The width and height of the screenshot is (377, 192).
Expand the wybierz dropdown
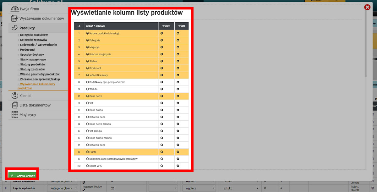coord(199,188)
